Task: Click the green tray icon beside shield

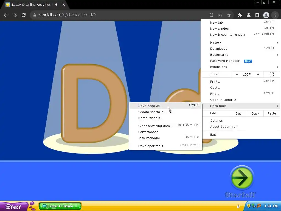Action: pos(254,206)
